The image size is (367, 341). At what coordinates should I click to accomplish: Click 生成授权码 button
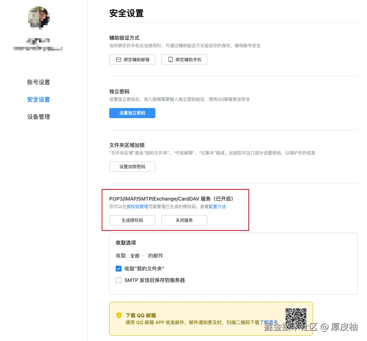click(132, 220)
